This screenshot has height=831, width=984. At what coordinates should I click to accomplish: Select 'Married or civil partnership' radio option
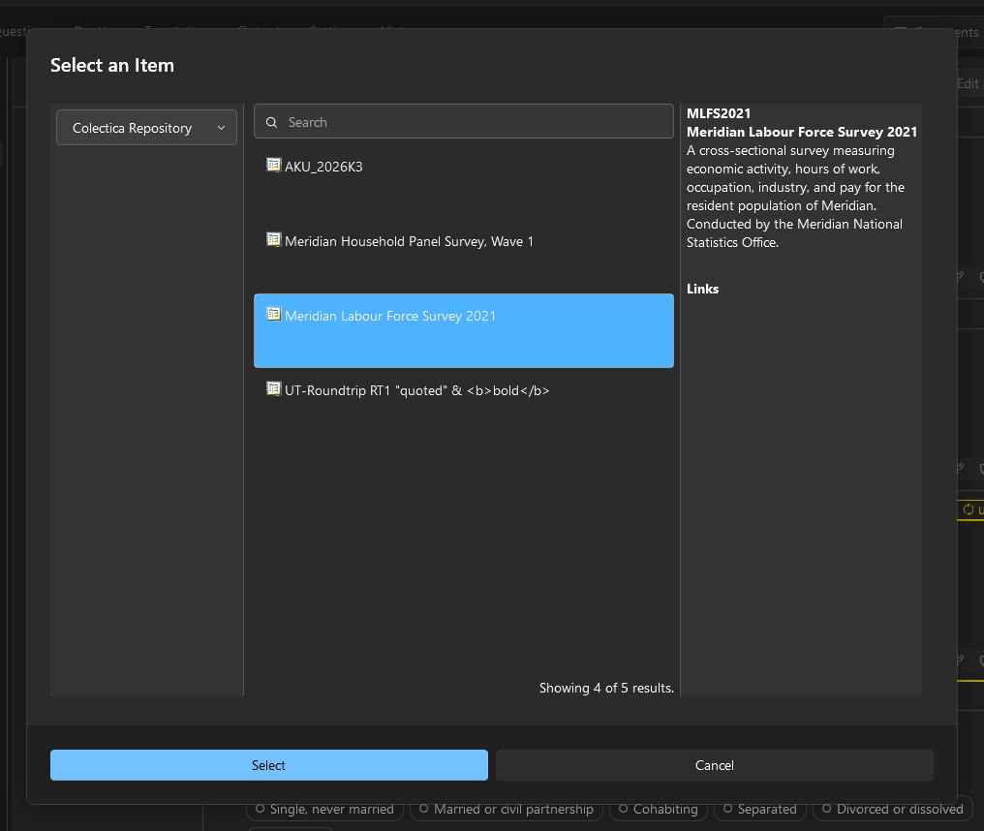506,809
